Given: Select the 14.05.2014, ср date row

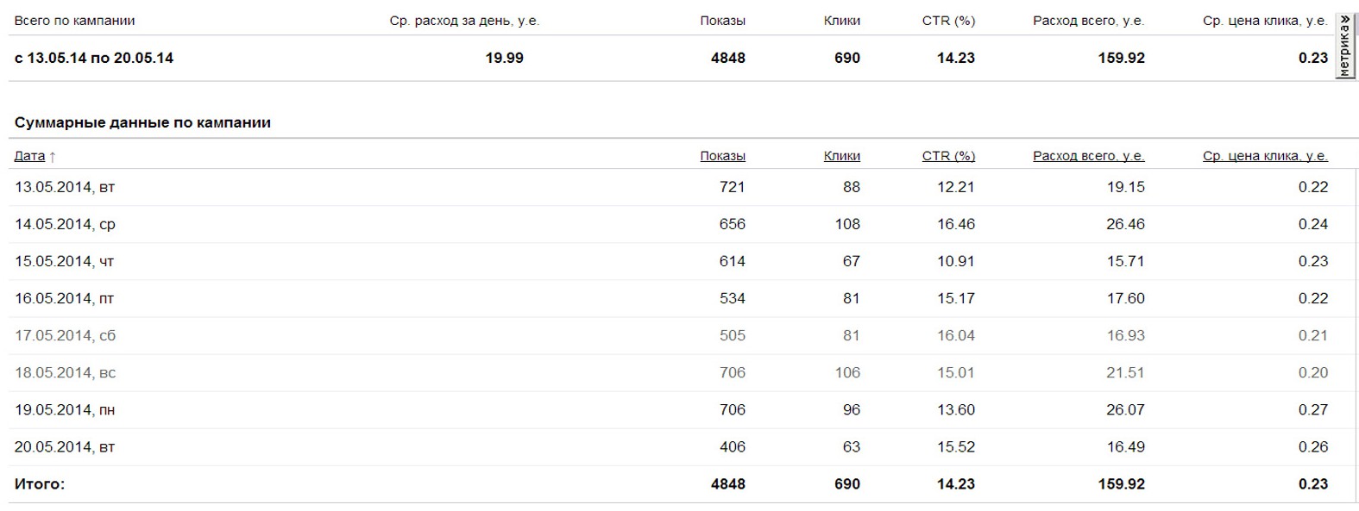Looking at the screenshot, I should (x=65, y=224).
